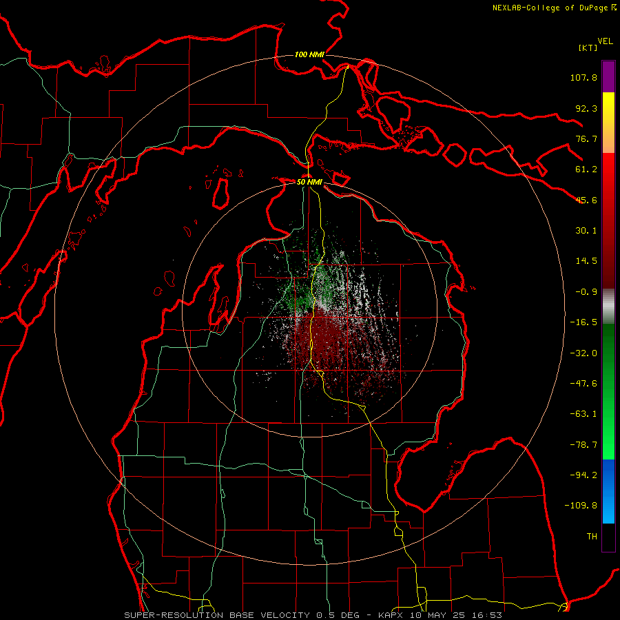Select the -0.9 velocity scale value
Viewport: 620px width, 620px height.
[x=586, y=292]
